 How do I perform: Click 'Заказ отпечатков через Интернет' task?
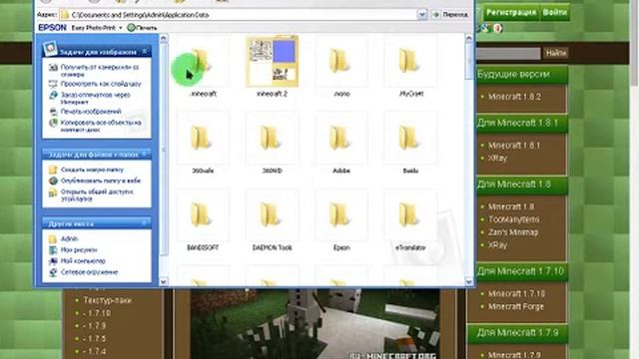click(x=96, y=98)
